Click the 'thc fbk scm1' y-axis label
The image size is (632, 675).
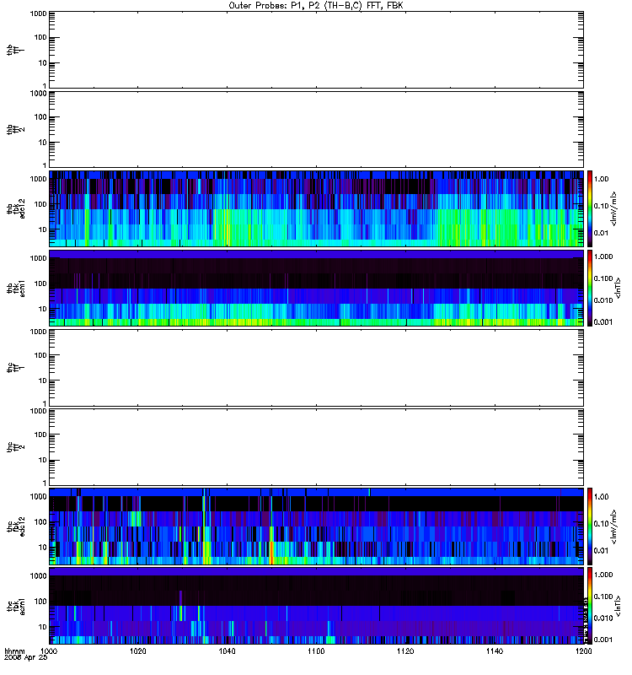(x=15, y=606)
